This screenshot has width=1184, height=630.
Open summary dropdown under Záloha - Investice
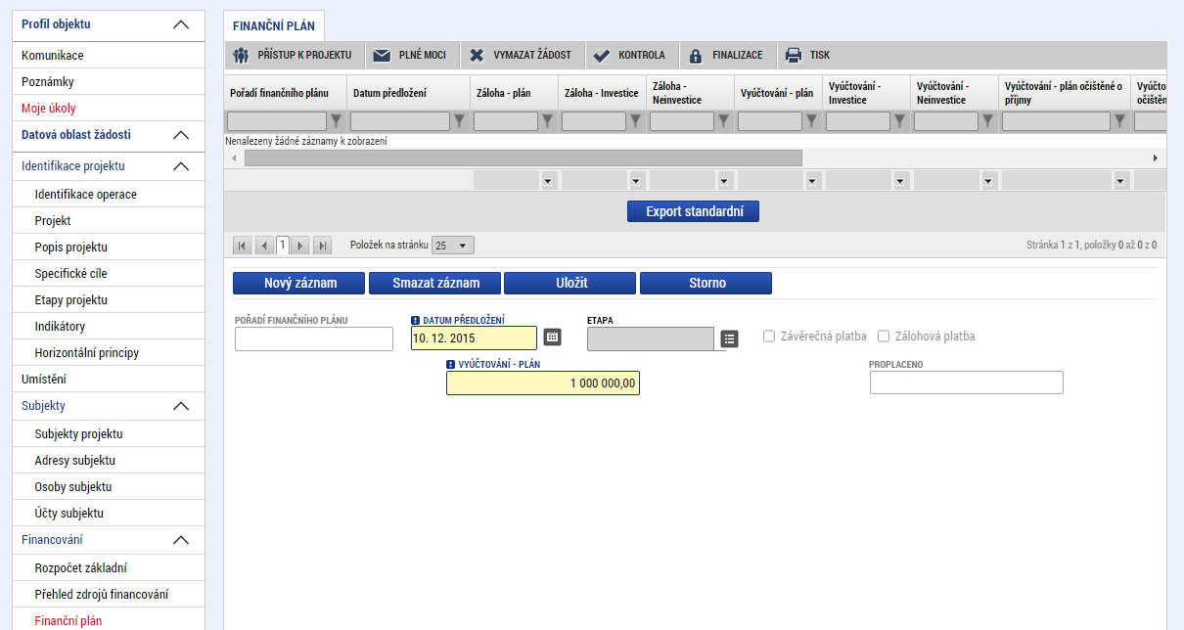click(636, 181)
